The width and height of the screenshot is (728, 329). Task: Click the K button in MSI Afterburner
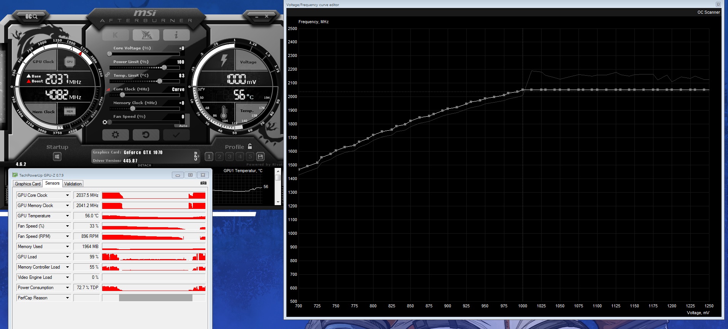tap(115, 35)
